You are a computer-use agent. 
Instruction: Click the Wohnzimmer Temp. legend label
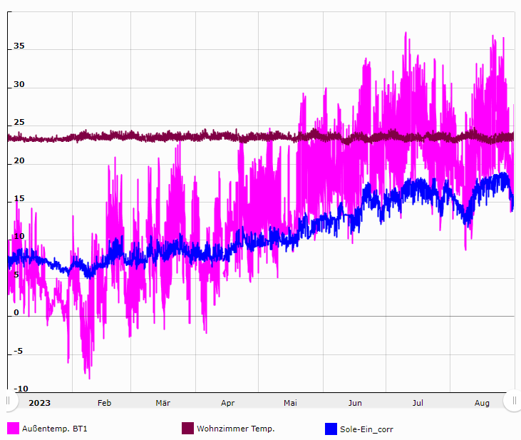[236, 429]
